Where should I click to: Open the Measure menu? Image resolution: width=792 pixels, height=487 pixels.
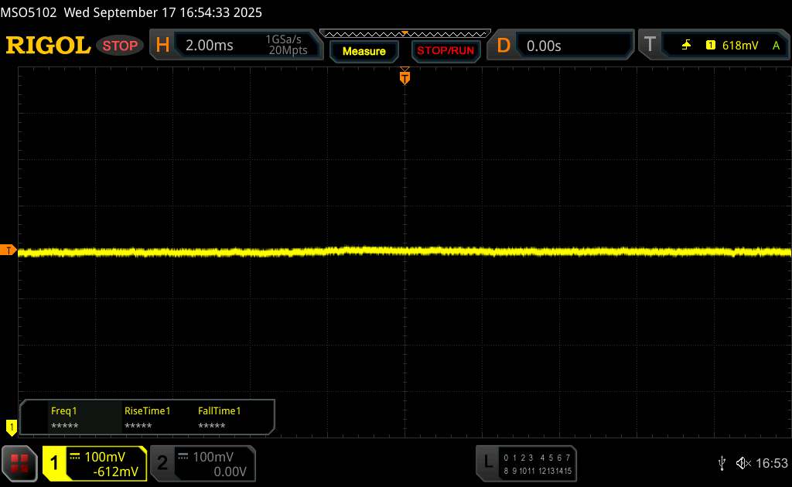[364, 51]
